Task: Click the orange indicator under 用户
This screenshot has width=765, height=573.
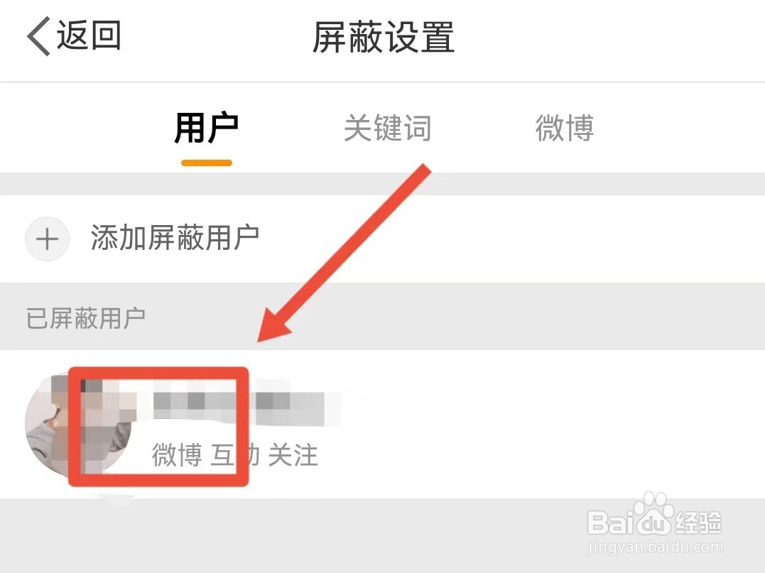Action: [x=207, y=163]
